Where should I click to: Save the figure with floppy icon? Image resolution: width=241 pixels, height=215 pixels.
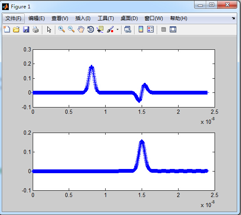26,29
